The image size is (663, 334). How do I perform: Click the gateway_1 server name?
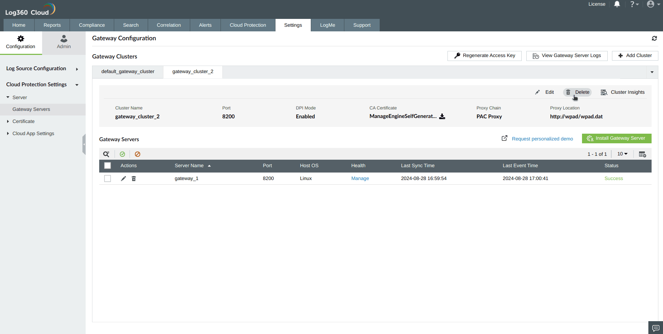pos(186,179)
